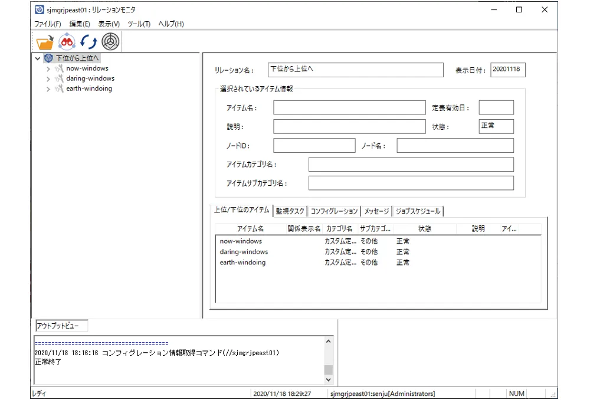The width and height of the screenshot is (590, 400).
Task: Open the ファイル(F) menu
Action: click(x=48, y=24)
